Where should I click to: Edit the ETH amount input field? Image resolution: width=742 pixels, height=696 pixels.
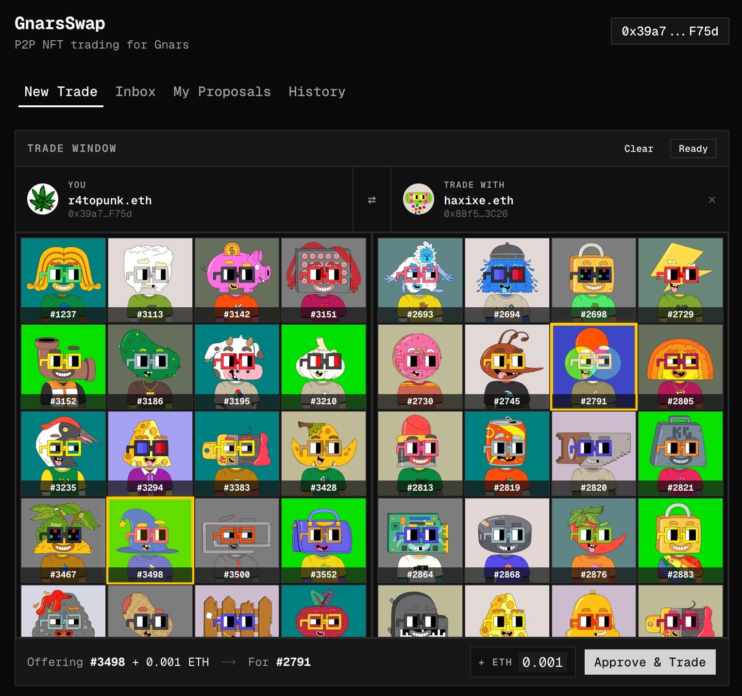click(542, 662)
